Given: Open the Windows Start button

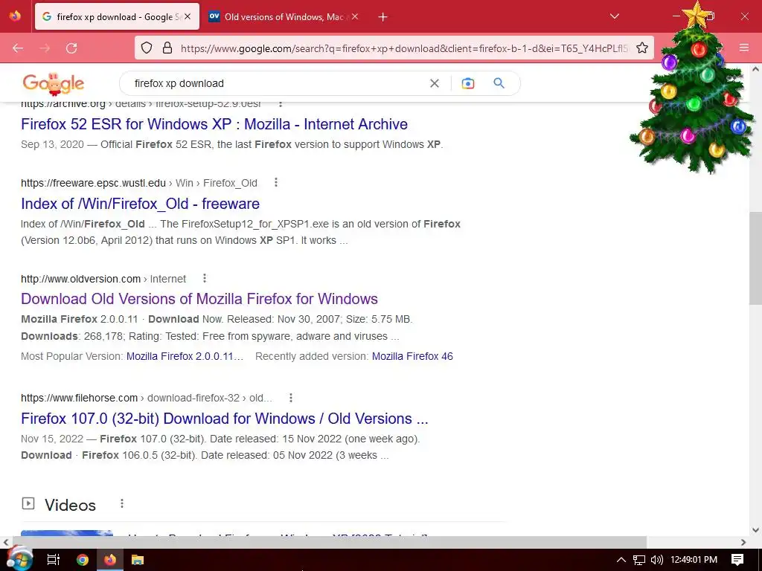Looking at the screenshot, I should (x=19, y=559).
